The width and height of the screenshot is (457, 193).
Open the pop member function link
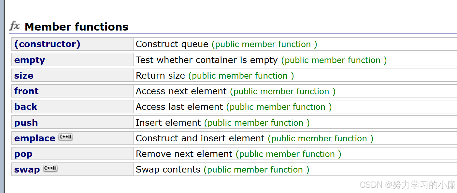23,154
